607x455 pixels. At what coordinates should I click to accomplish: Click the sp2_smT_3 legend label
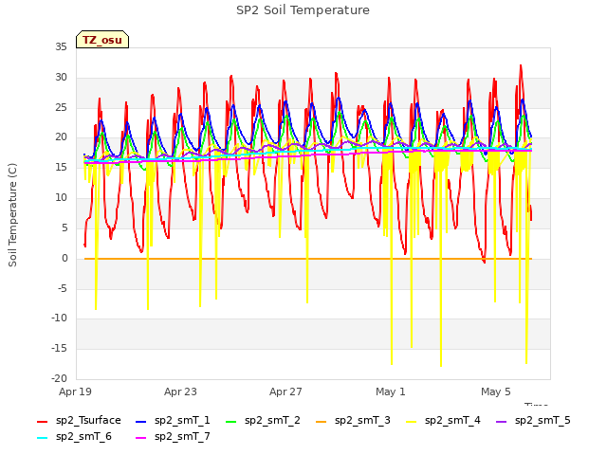pyautogui.click(x=362, y=420)
